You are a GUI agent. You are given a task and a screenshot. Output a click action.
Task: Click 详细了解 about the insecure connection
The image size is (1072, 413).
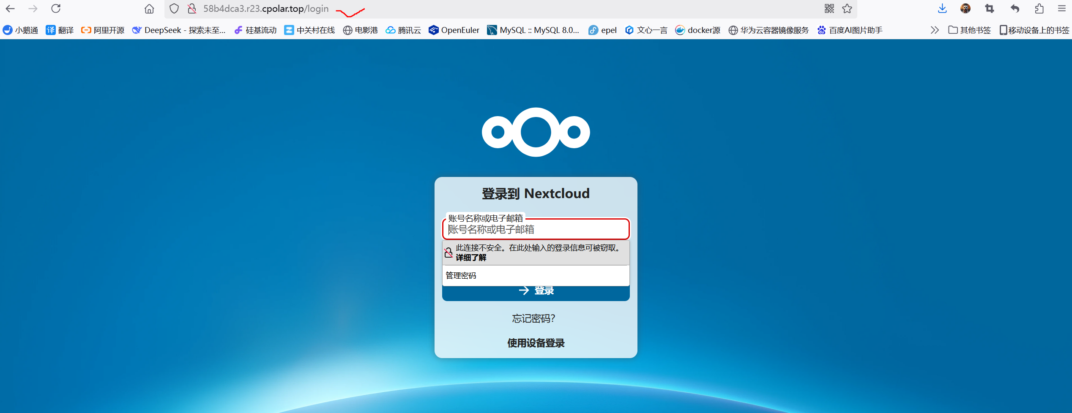tap(471, 258)
